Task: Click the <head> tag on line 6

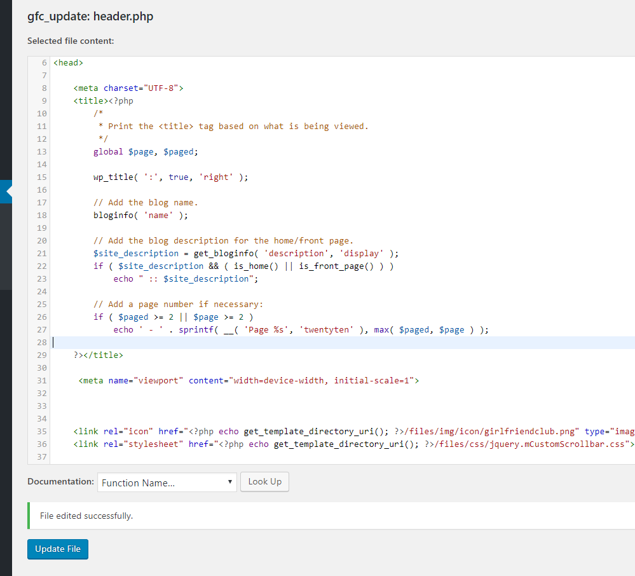Action: (x=68, y=63)
